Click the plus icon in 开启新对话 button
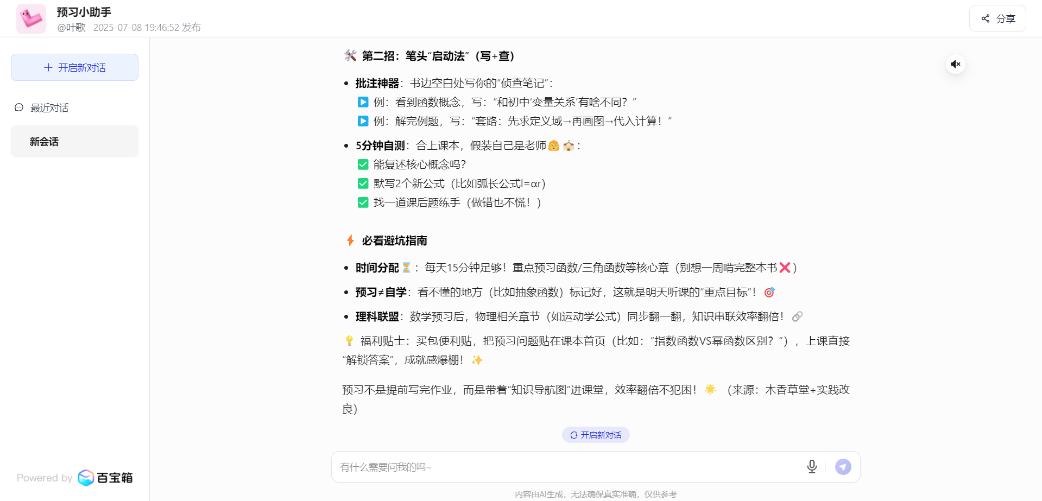 tap(48, 67)
